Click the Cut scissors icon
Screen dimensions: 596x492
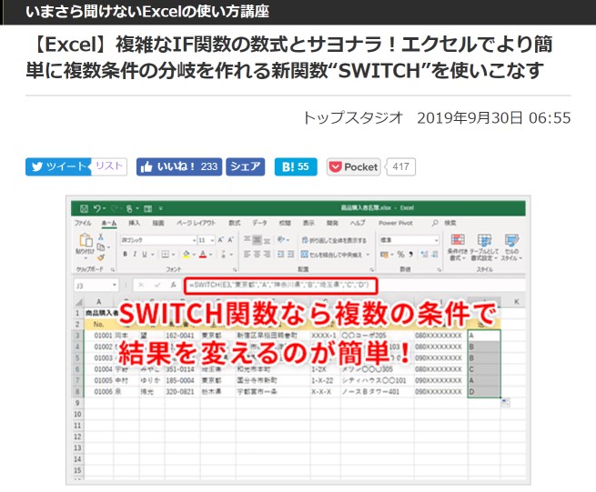pyautogui.click(x=101, y=236)
